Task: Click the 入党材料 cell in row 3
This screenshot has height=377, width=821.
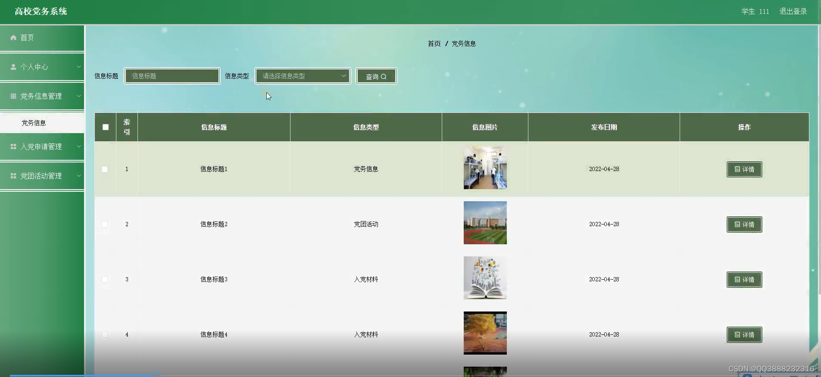Action: point(366,280)
